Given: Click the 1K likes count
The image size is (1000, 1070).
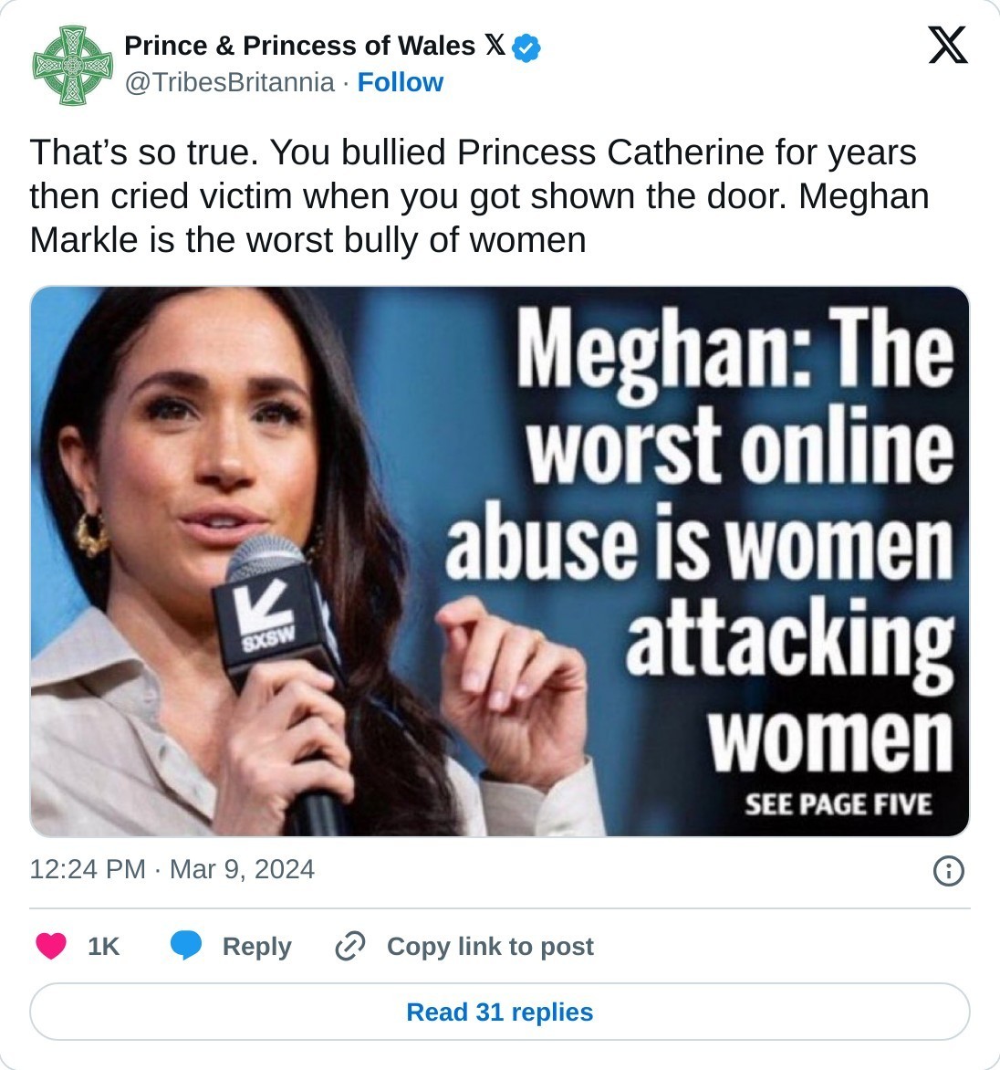Looking at the screenshot, I should (103, 947).
